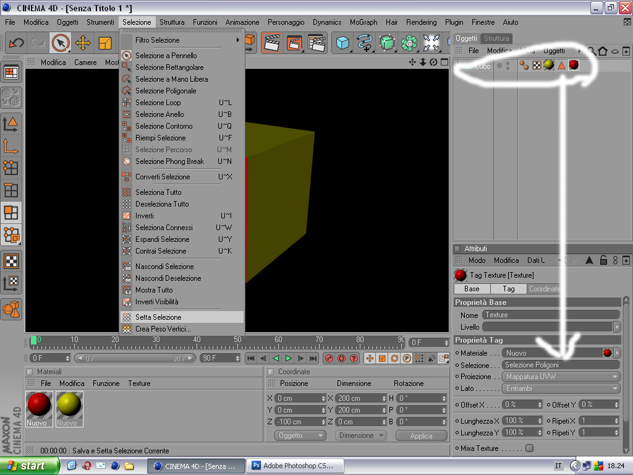Open the Lato Entrambi dropdown

tap(561, 388)
